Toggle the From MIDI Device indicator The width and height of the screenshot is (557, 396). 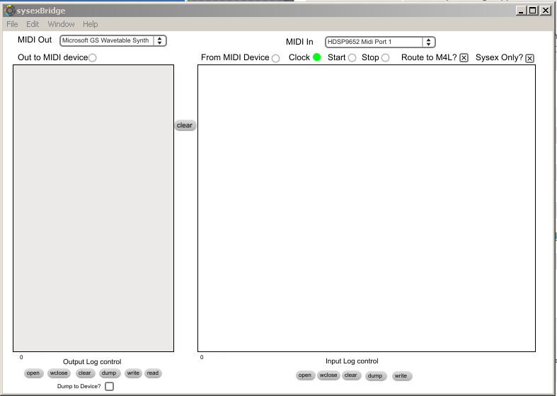point(275,58)
